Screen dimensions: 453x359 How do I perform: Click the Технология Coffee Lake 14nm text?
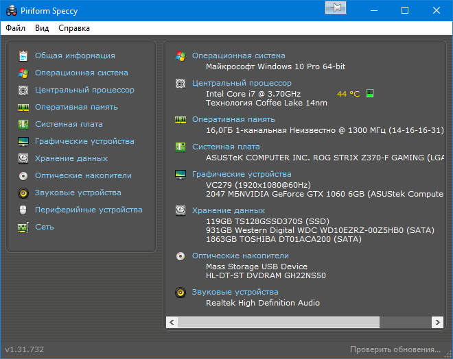(x=266, y=103)
